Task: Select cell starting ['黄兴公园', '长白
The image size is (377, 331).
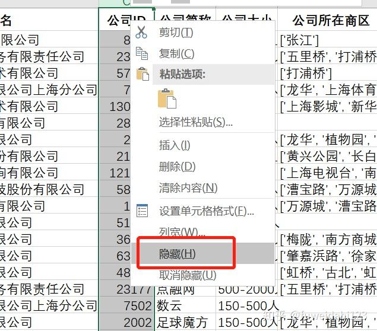Action: coord(328,156)
